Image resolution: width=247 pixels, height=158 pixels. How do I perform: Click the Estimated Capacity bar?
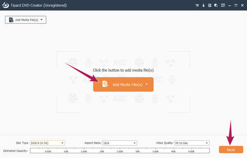point(120,151)
